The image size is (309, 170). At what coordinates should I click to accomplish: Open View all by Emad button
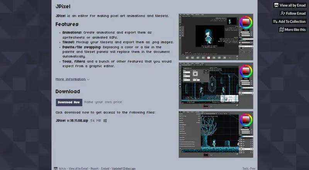[290, 5]
